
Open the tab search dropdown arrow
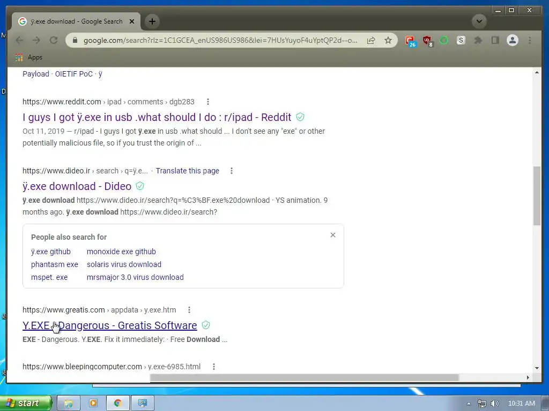coord(479,21)
